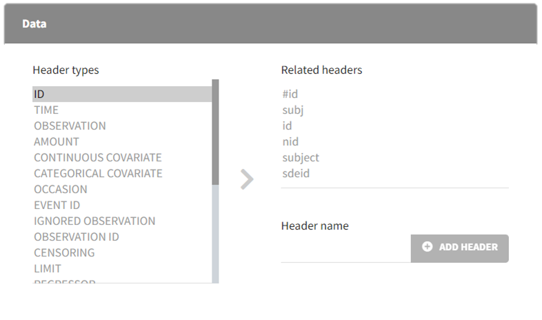Click the plus icon on Add Header
Screen dimensions: 542x320
427,247
